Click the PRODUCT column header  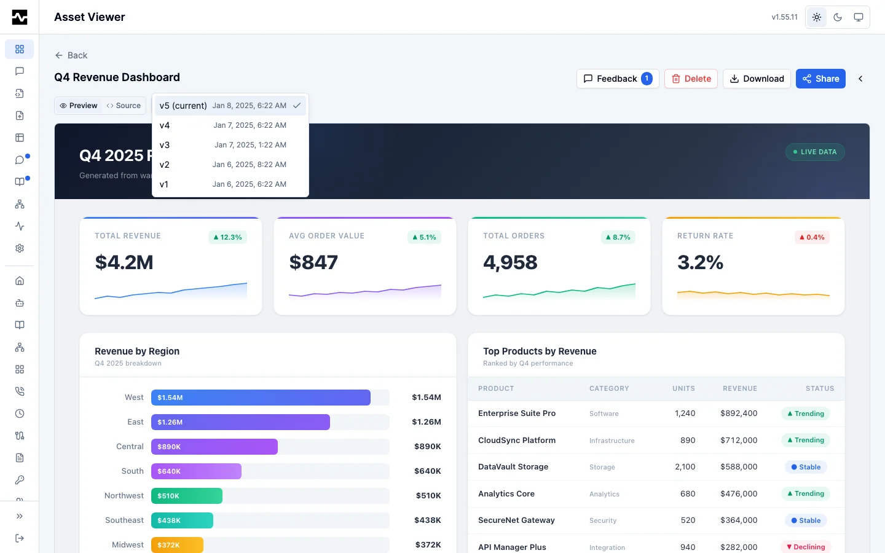coord(496,388)
